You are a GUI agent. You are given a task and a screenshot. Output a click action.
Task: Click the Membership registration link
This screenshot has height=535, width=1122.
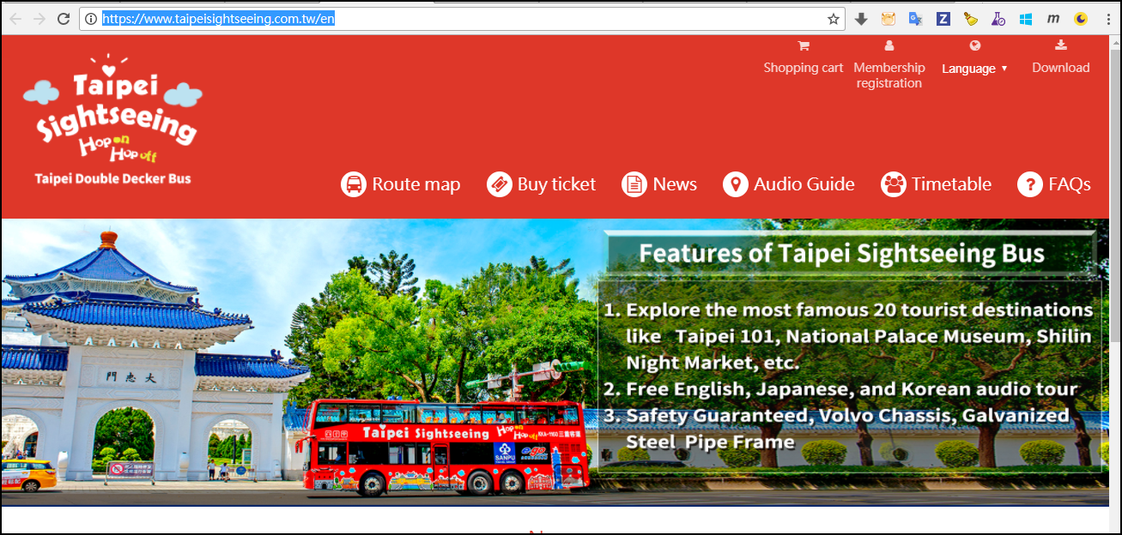click(x=889, y=75)
